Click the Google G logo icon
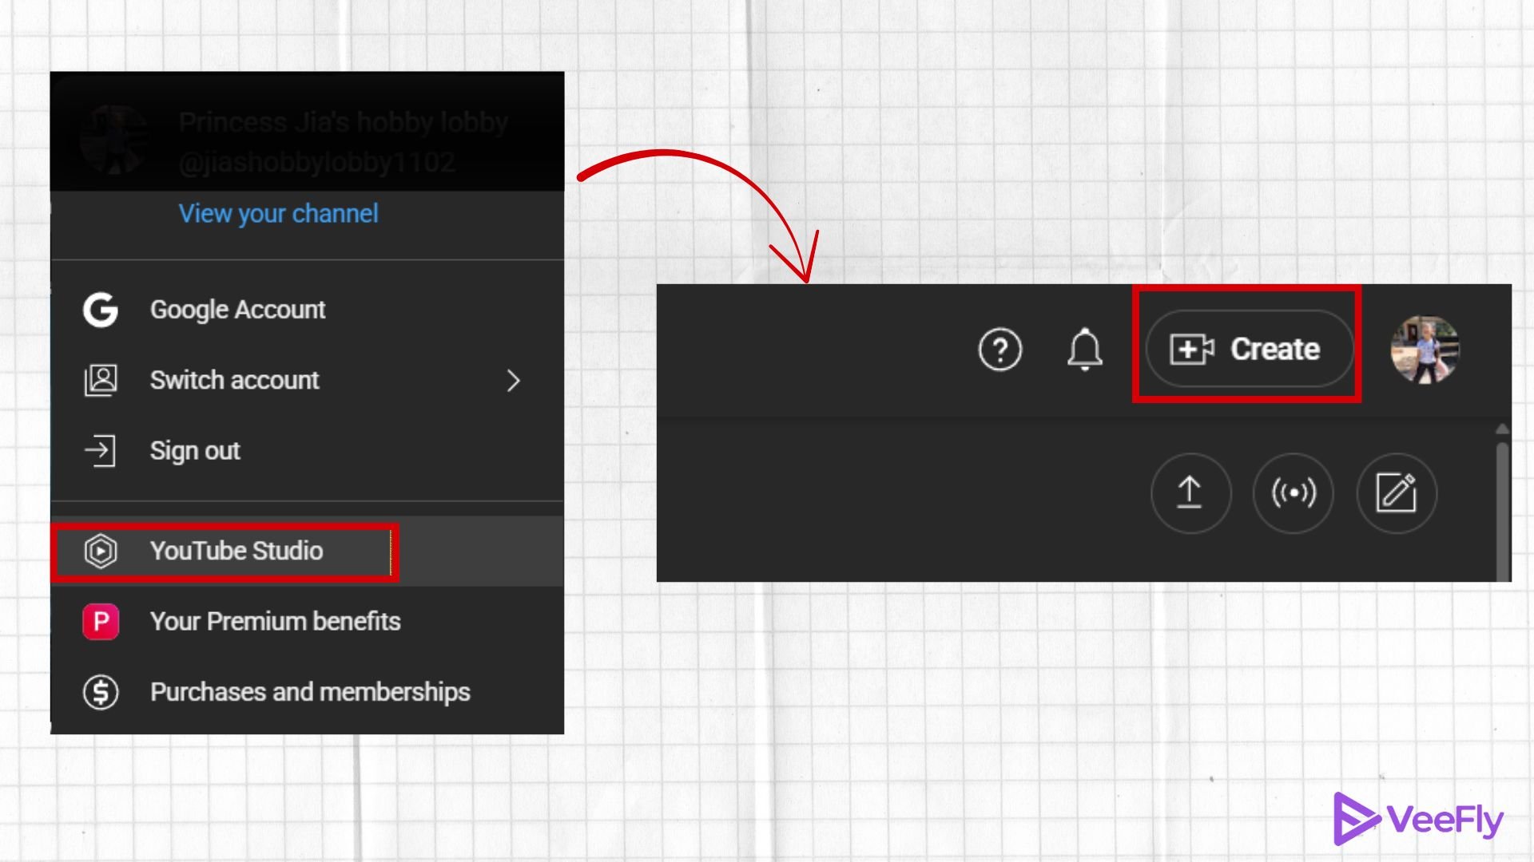The height and width of the screenshot is (862, 1534). [101, 310]
